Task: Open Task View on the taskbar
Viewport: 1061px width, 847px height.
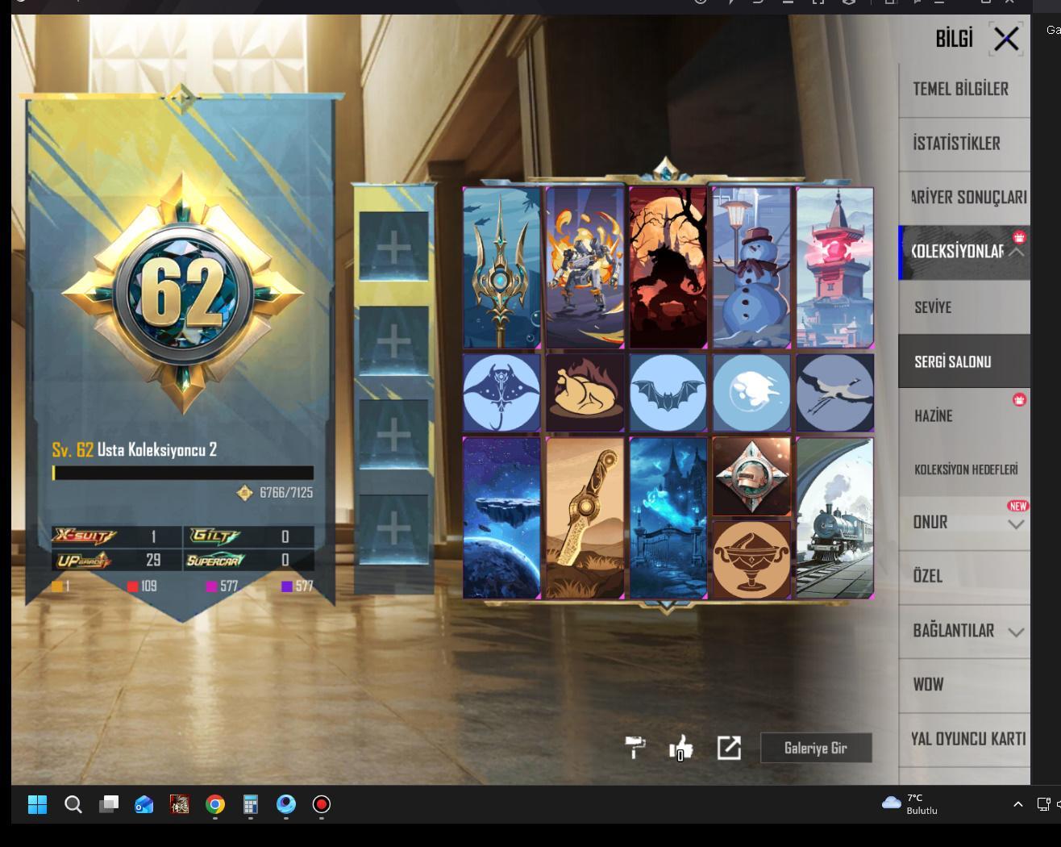Action: (x=109, y=804)
